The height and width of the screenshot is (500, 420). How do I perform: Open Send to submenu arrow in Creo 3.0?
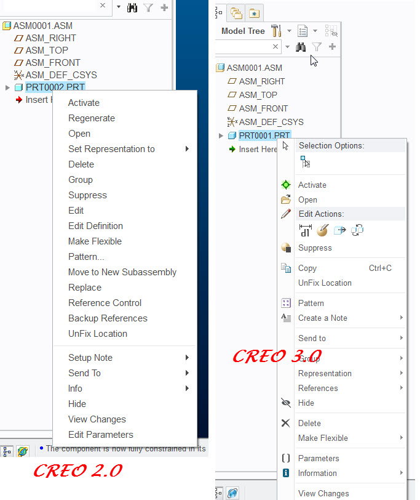pos(402,337)
